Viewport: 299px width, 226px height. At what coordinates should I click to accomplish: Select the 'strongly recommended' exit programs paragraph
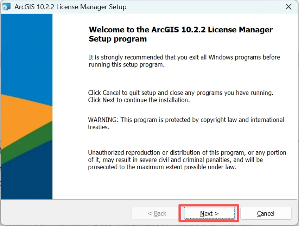pos(184,61)
